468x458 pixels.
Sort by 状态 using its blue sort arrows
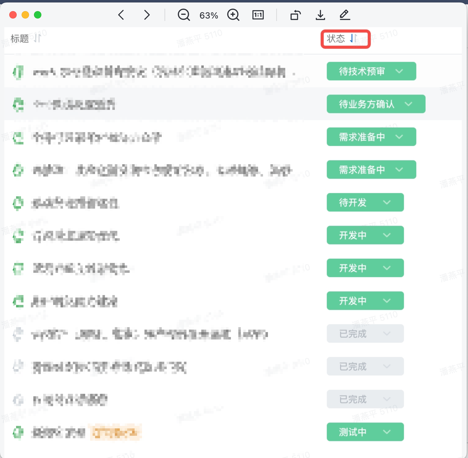coord(353,39)
